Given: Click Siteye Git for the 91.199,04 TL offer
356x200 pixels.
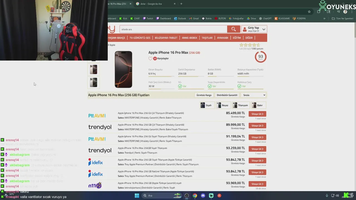Looking at the screenshot, I should click(257, 137).
